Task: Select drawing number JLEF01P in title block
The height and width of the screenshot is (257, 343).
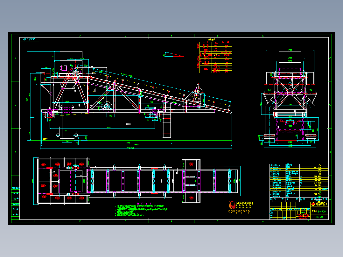Action: pyautogui.click(x=319, y=217)
